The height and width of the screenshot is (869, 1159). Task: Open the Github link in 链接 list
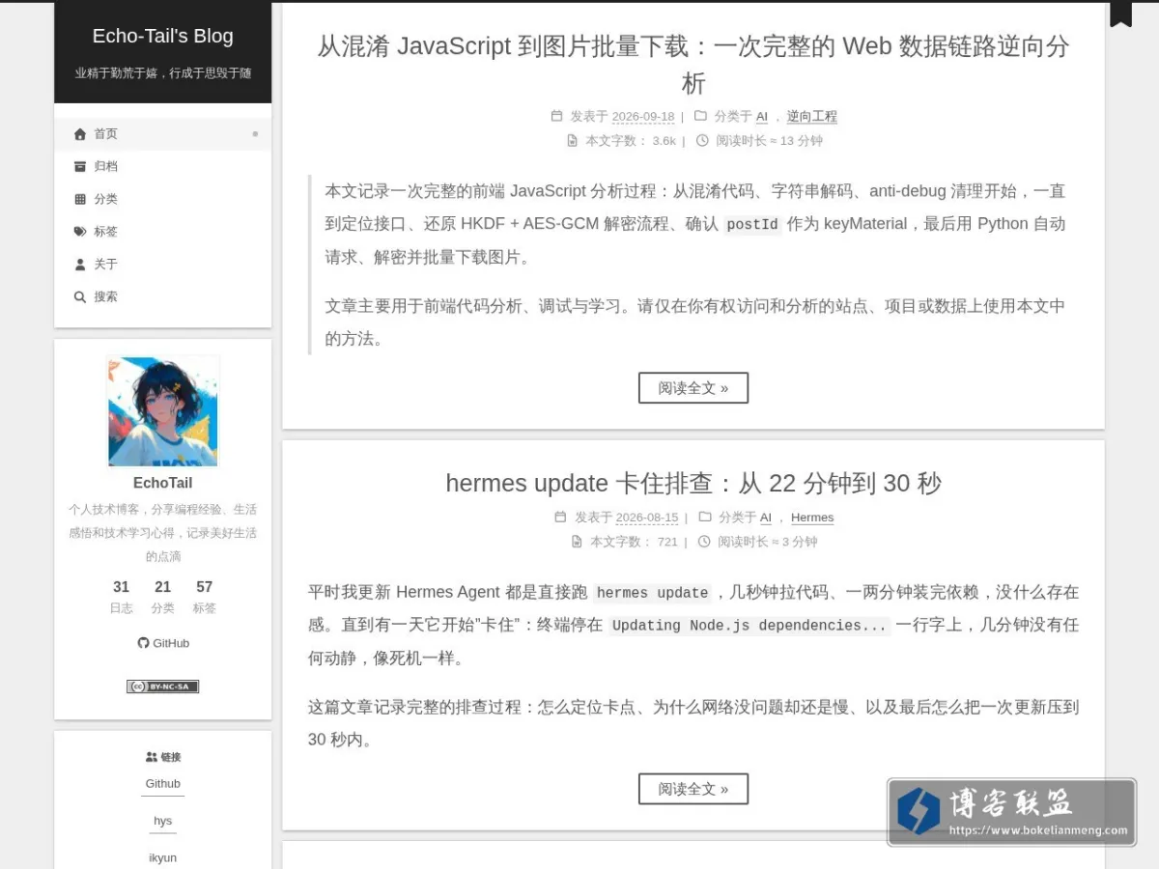[162, 784]
